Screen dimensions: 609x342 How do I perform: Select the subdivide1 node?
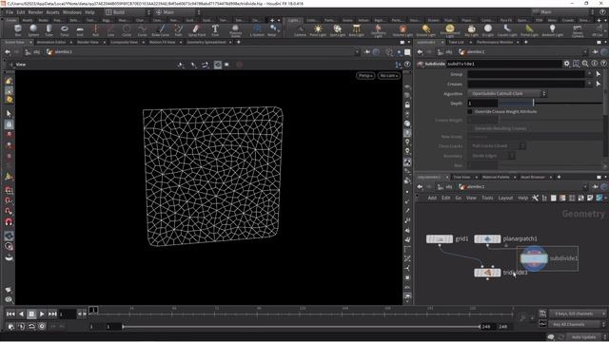(x=534, y=258)
